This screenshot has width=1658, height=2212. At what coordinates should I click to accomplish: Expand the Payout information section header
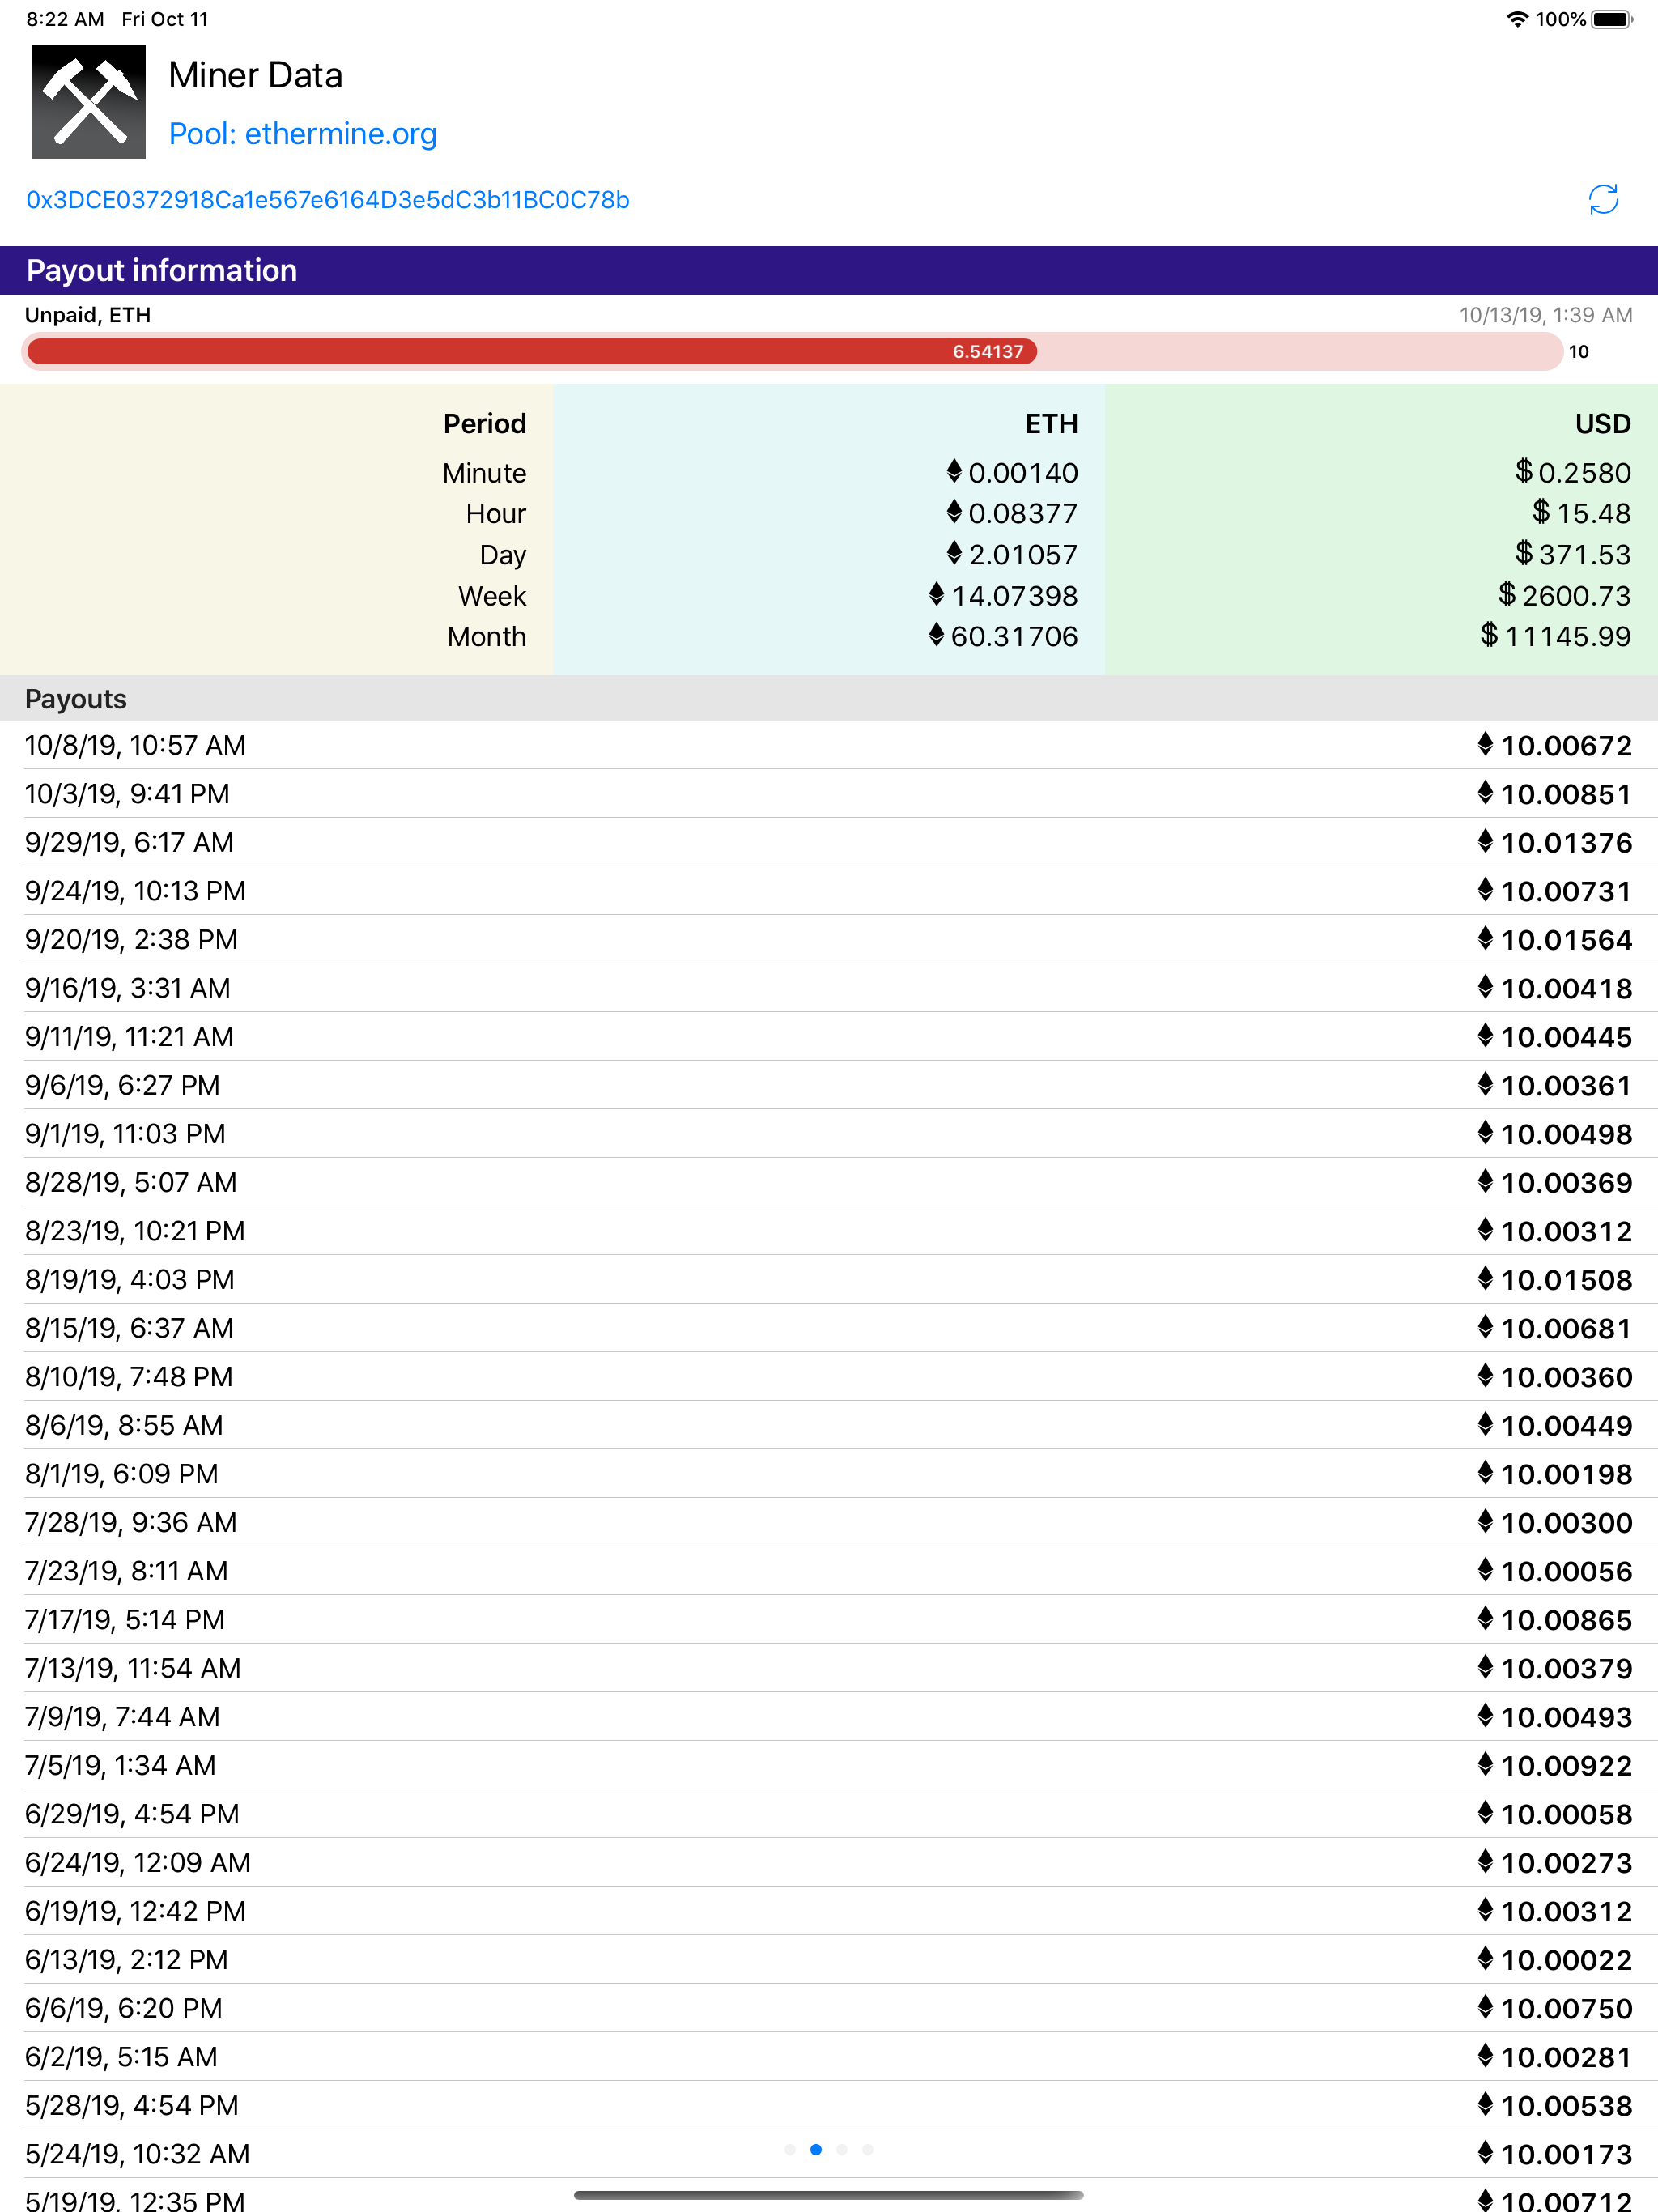(163, 270)
